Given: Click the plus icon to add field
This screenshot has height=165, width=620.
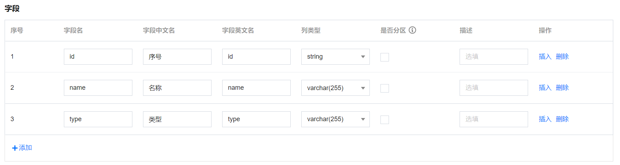Looking at the screenshot, I should coord(15,148).
